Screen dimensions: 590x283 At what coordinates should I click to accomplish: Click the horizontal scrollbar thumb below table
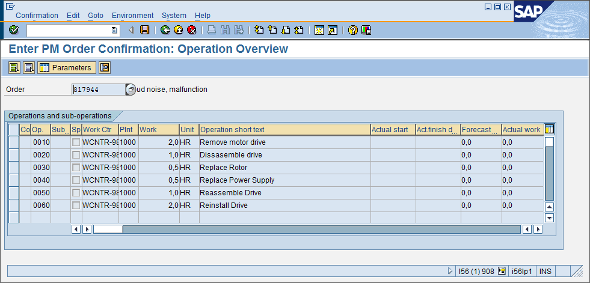pyautogui.click(x=108, y=229)
